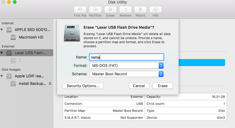Select APPLE SSD SD012 label in sidebar
235x128 pixels.
pos(32,30)
